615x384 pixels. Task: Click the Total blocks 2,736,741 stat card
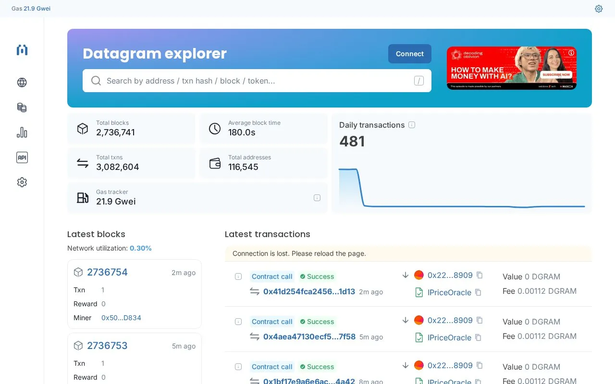pyautogui.click(x=131, y=129)
